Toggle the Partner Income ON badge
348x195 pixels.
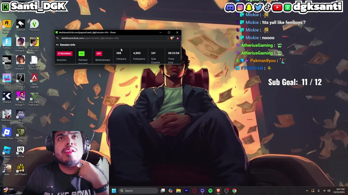click(81, 53)
